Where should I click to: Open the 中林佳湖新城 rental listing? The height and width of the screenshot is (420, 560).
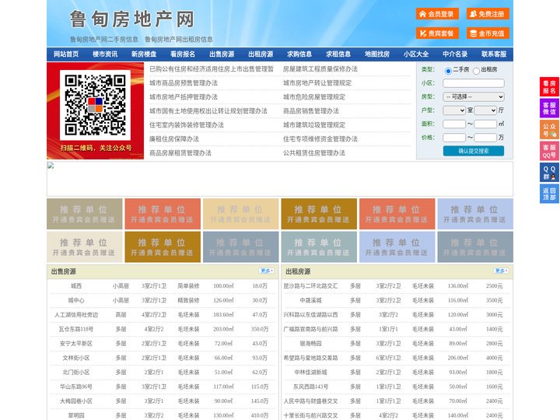[310, 372]
